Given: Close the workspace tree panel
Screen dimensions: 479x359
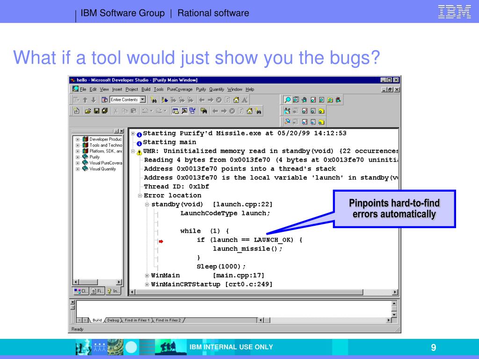Looking at the screenshot, I should [122, 131].
